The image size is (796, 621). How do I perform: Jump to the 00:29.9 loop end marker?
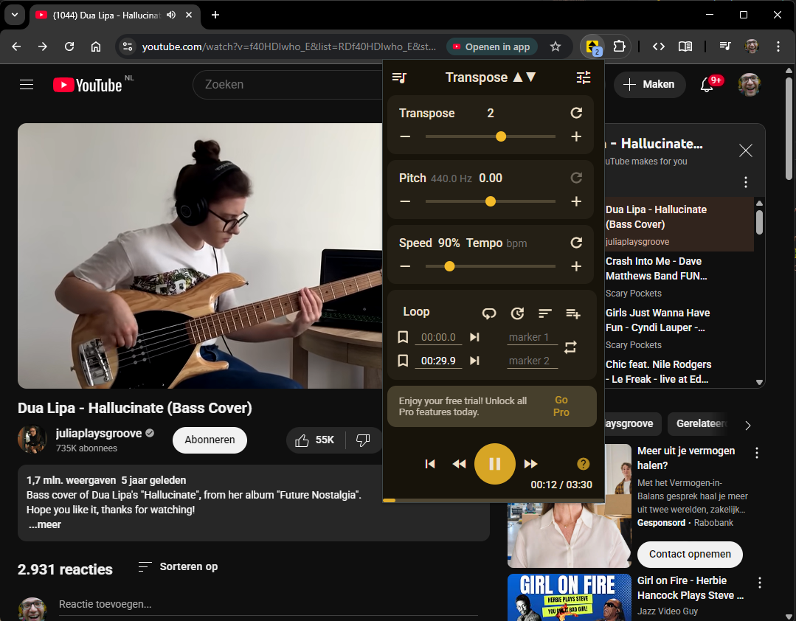475,361
